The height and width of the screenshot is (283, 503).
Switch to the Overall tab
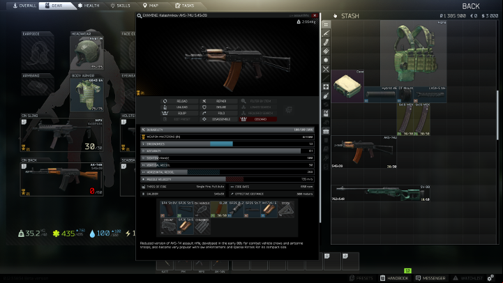point(24,6)
